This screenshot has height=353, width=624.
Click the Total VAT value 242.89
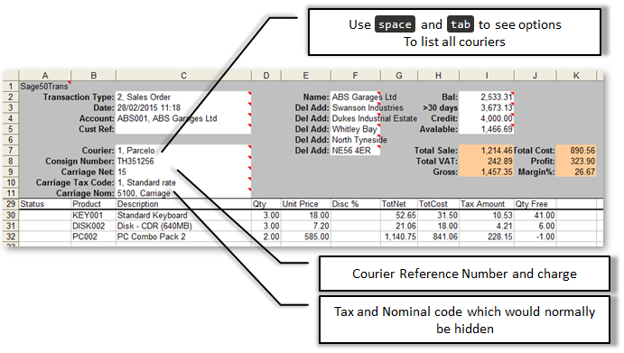[487, 162]
